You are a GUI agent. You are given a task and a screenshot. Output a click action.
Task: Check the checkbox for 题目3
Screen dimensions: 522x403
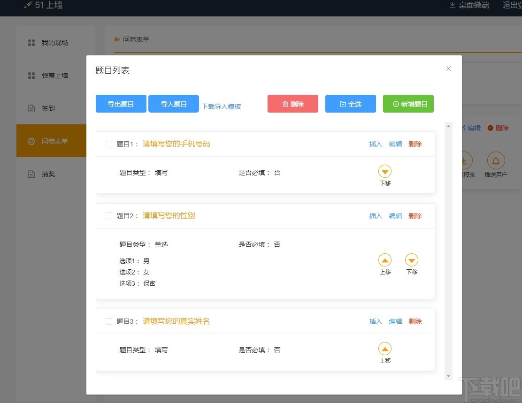(108, 321)
